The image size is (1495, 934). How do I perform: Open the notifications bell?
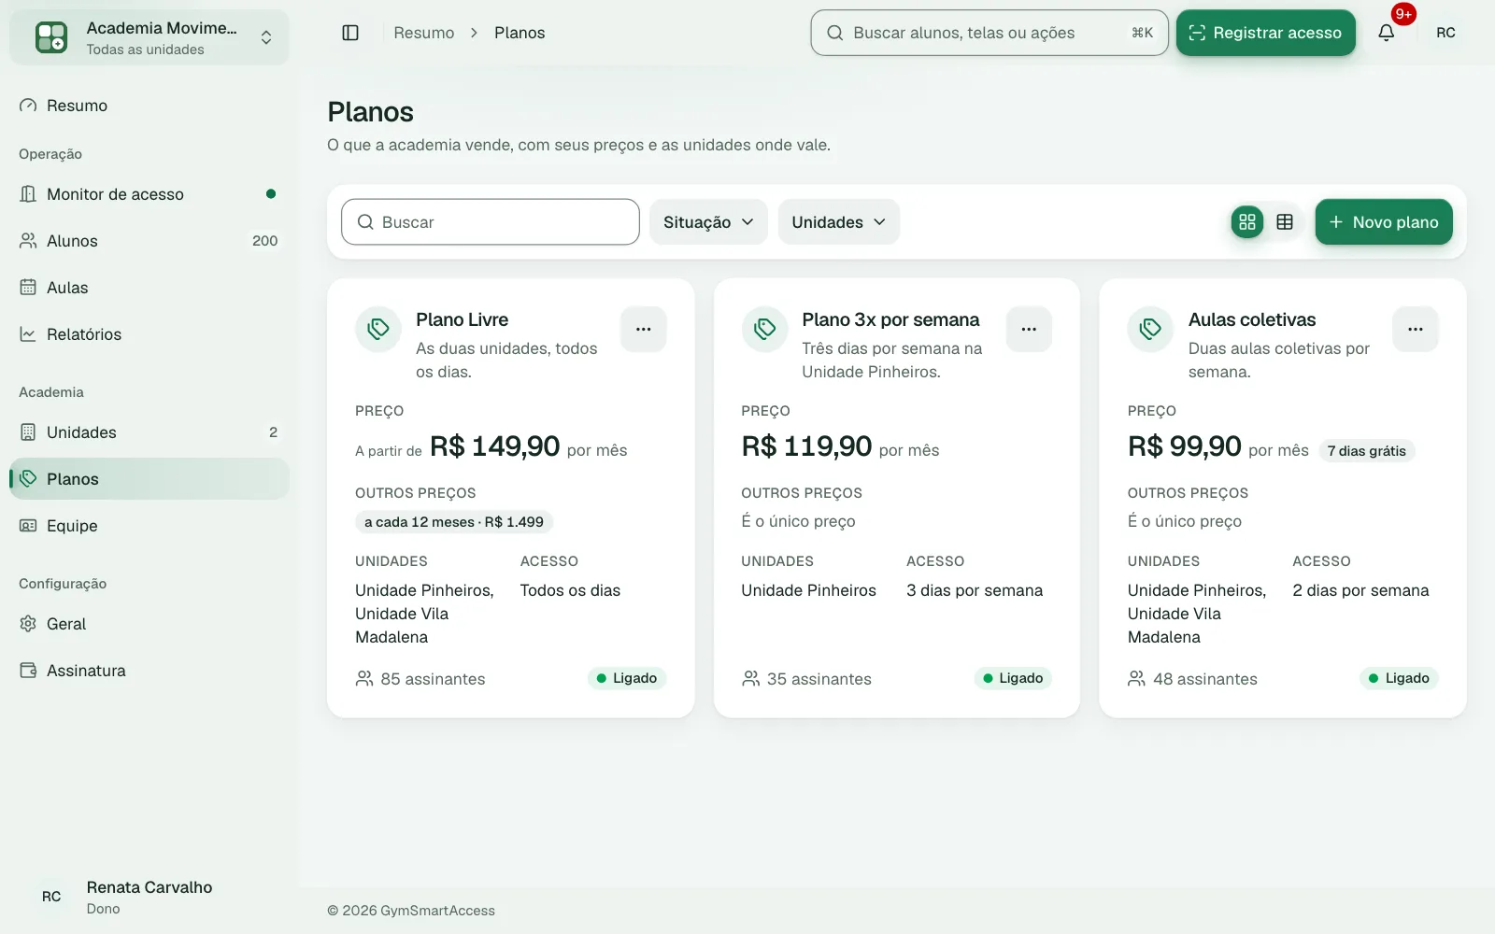point(1387,33)
